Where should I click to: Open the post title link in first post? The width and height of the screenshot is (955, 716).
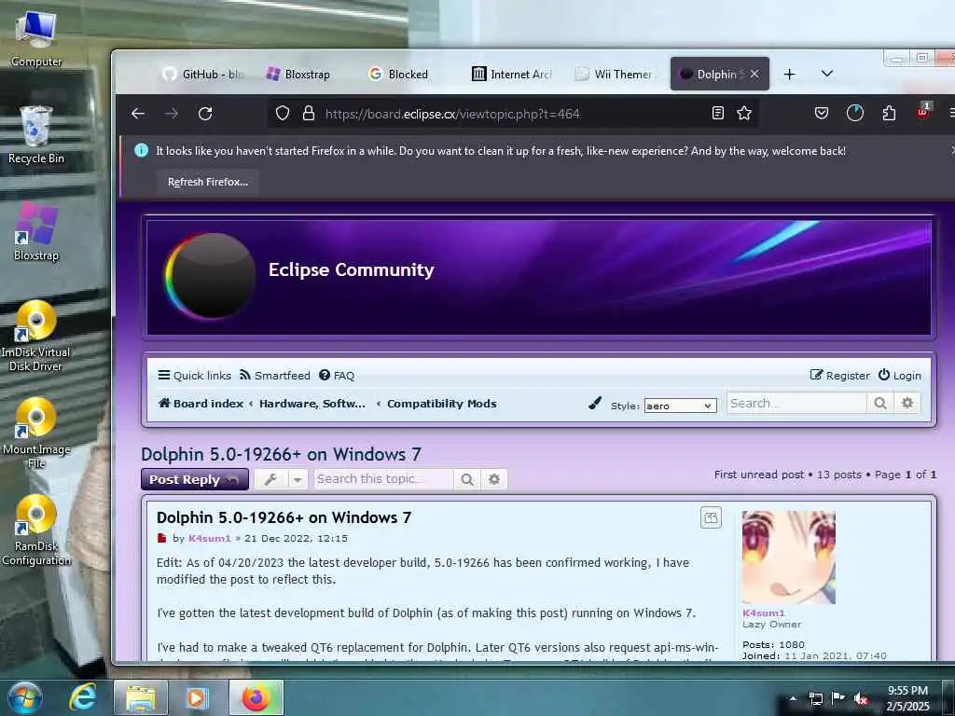click(x=284, y=517)
